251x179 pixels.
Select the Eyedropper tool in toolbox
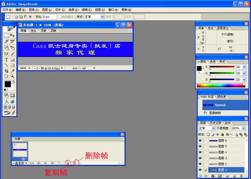13,71
